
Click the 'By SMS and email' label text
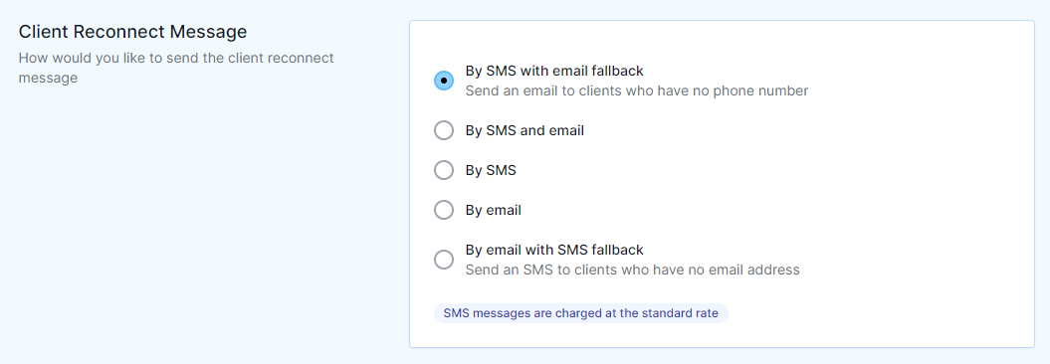click(x=525, y=130)
